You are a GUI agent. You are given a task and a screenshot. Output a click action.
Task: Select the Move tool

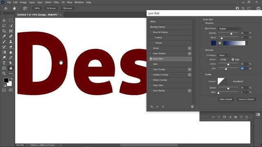(4, 20)
